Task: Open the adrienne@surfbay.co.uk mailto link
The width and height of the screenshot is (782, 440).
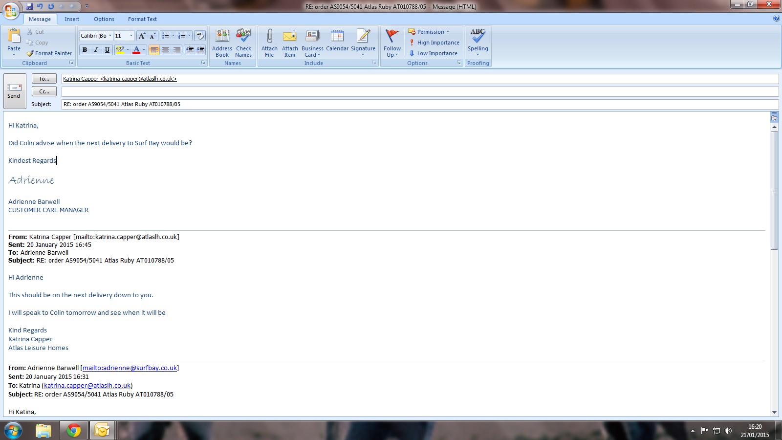Action: coord(130,368)
